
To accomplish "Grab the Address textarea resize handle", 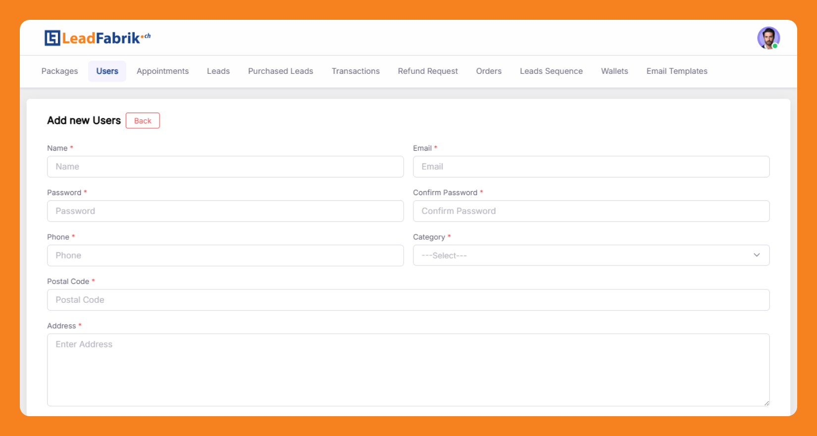I will (766, 403).
